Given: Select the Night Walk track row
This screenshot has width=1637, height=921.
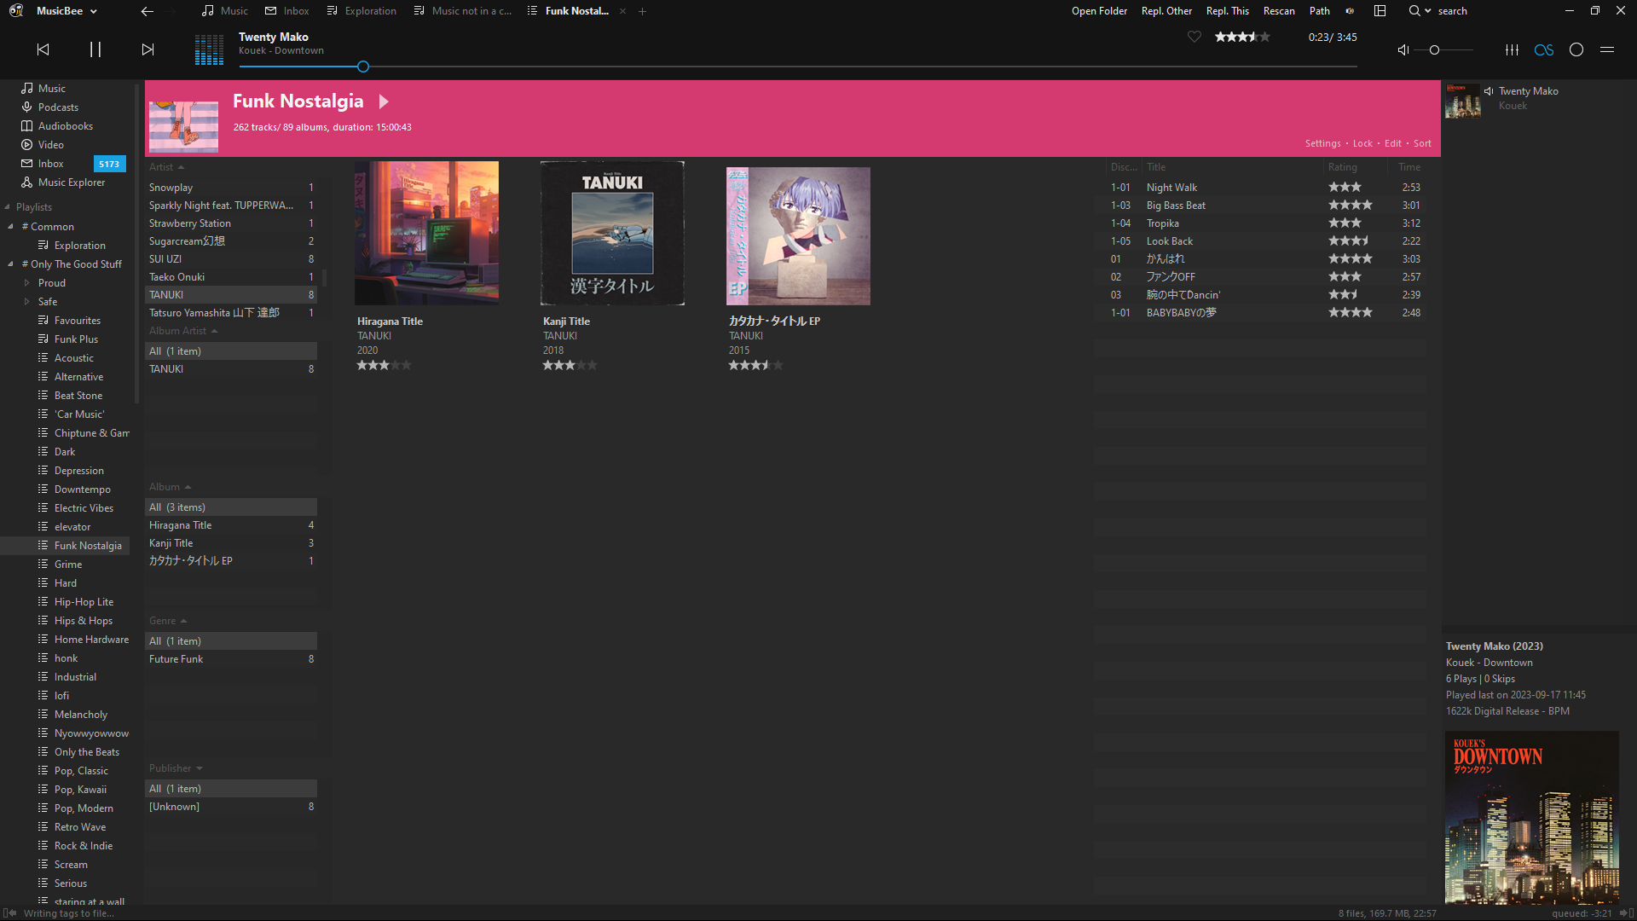Looking at the screenshot, I should (x=1259, y=188).
